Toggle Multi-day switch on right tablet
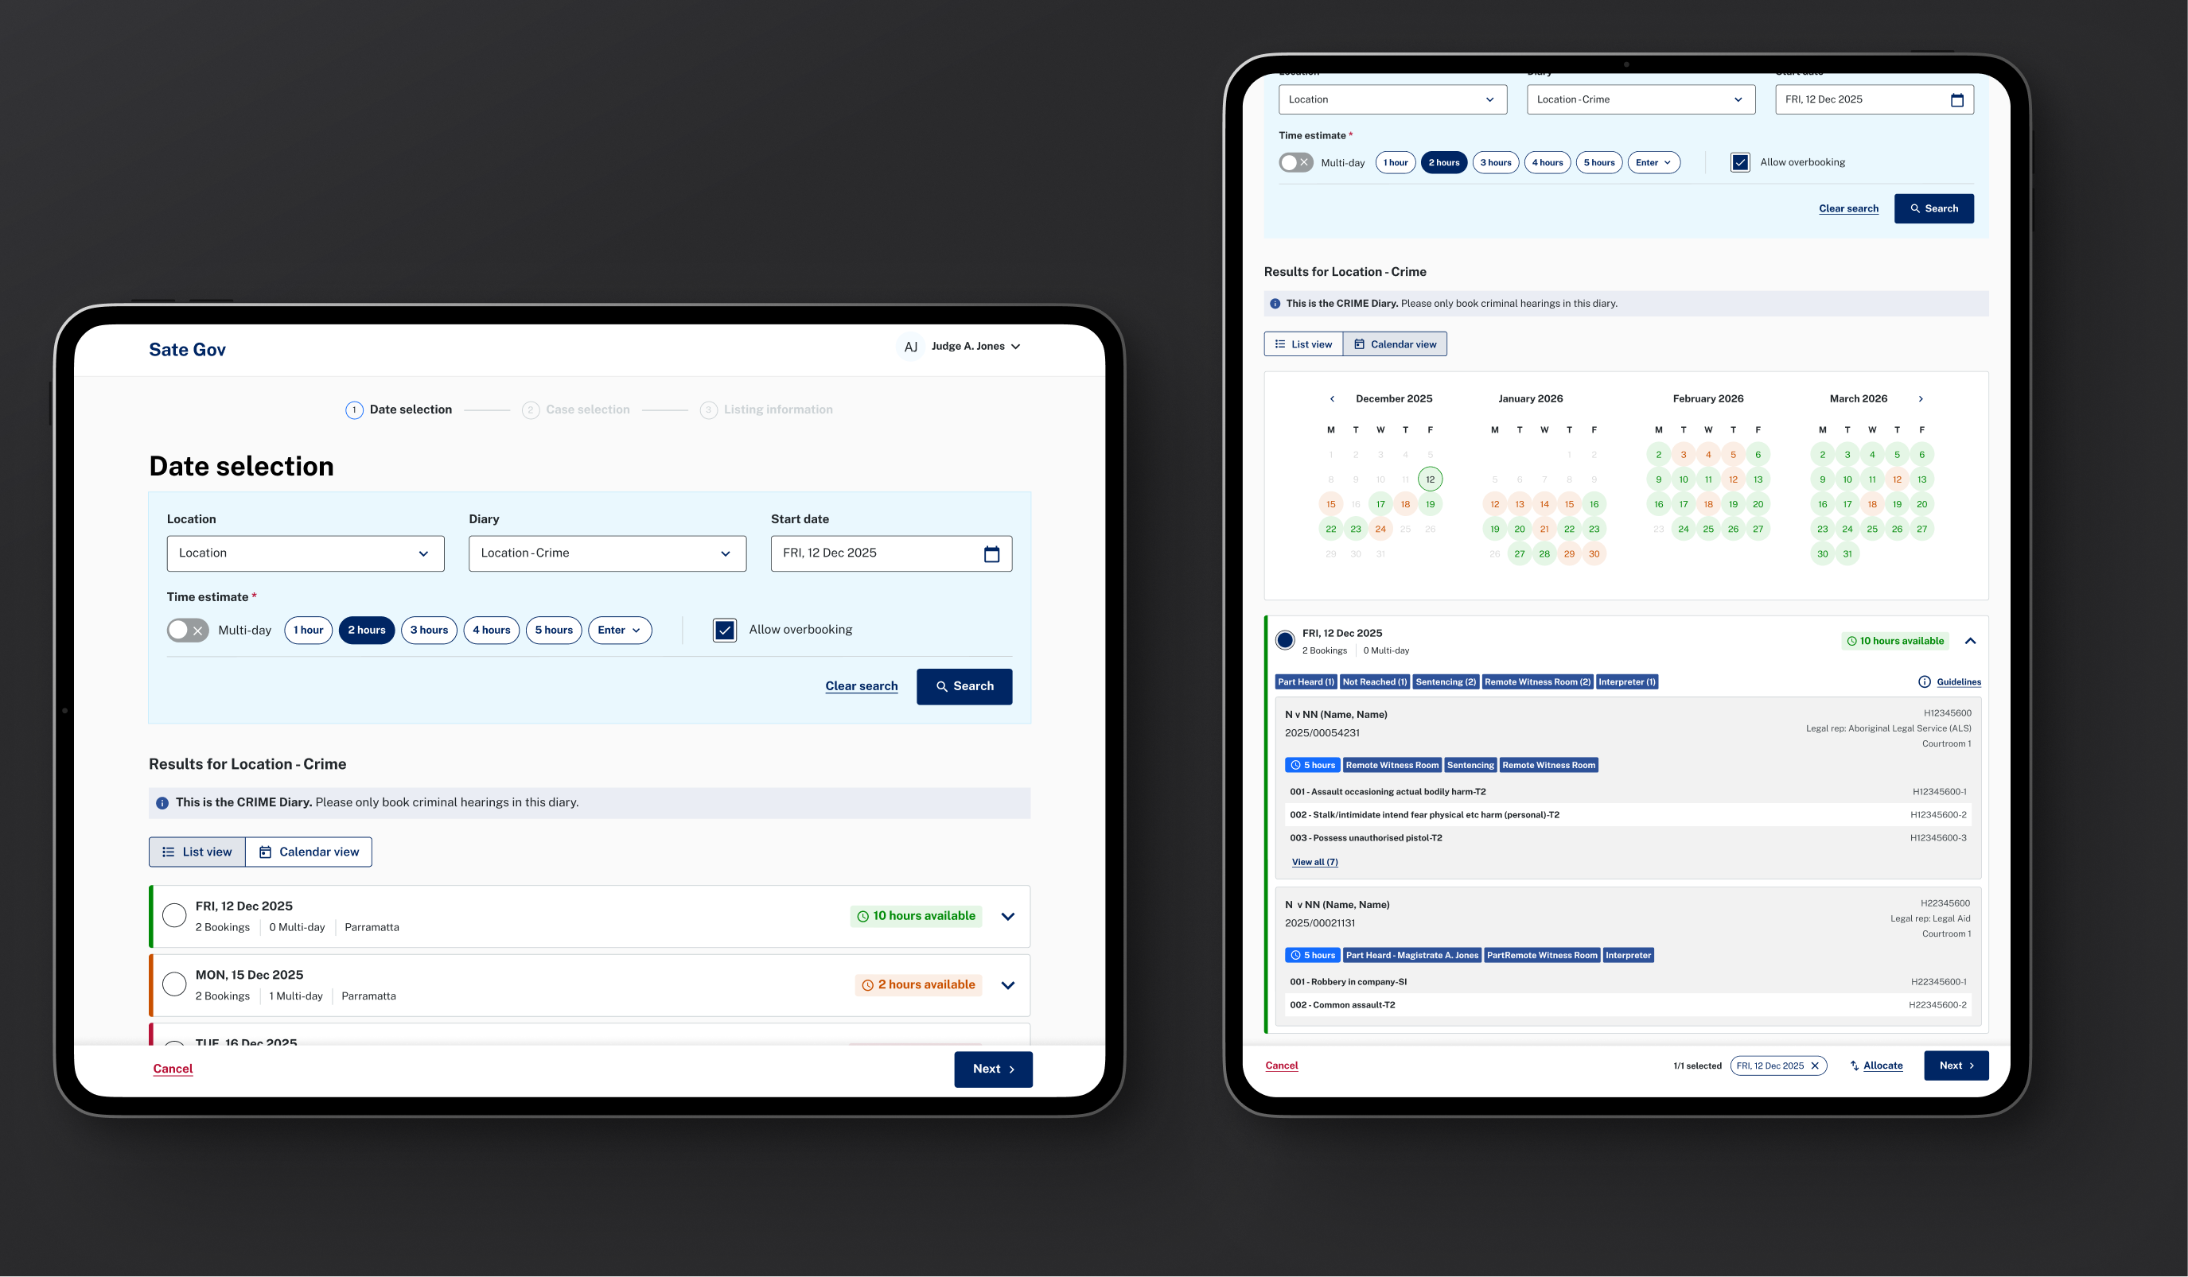This screenshot has width=2188, height=1277. (x=1295, y=162)
